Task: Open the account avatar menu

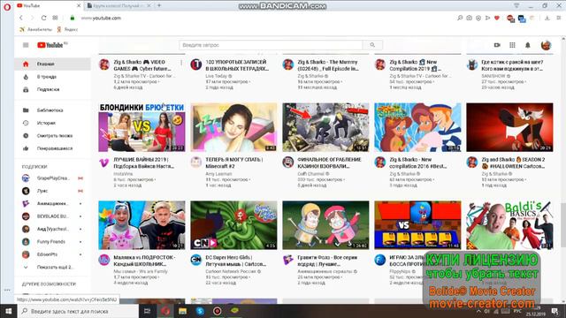Action: tap(547, 45)
